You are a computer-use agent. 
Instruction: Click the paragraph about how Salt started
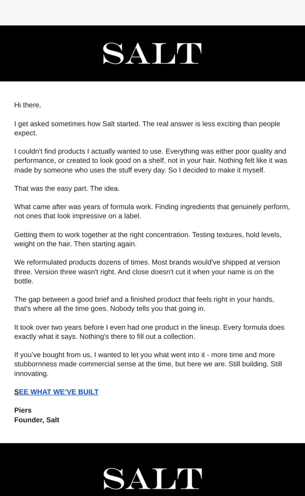click(147, 128)
